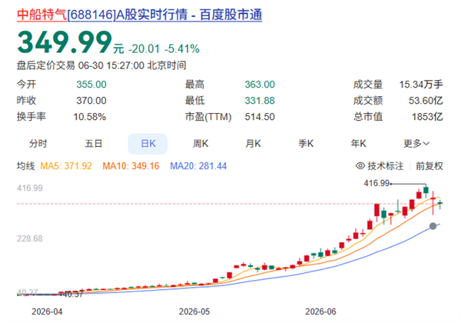Select the 日K chart tab
Viewport: 461px width, 323px height.
[x=148, y=144]
